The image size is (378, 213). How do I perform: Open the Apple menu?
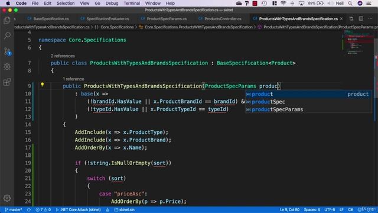coord(8,4)
